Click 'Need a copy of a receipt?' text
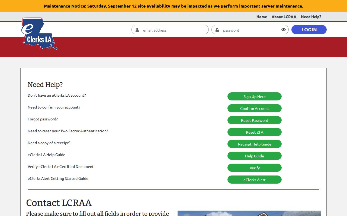The image size is (347, 216). coord(49,143)
